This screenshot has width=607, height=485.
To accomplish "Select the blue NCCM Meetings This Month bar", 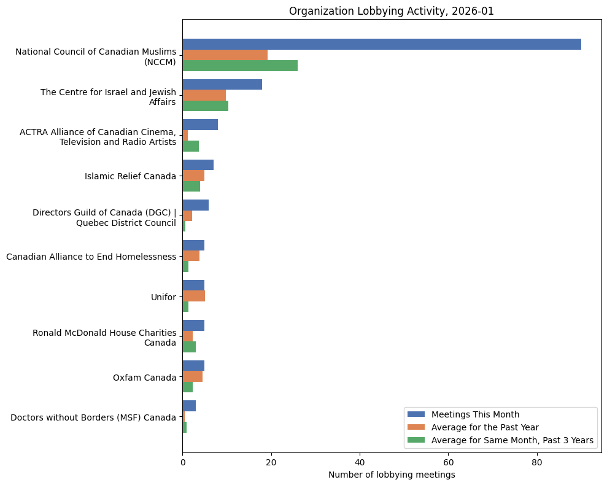I will pos(381,42).
